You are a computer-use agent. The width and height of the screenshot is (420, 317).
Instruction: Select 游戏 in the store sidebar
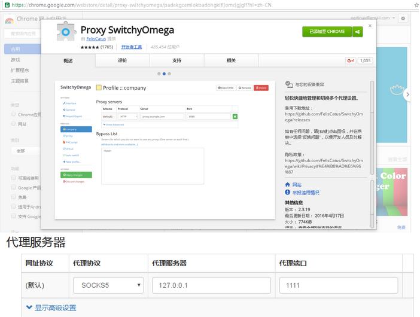coord(16,60)
